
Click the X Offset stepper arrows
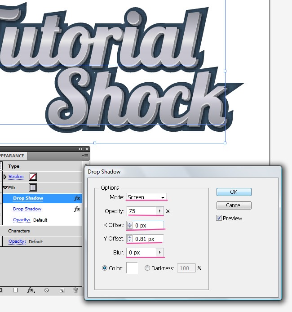point(130,225)
